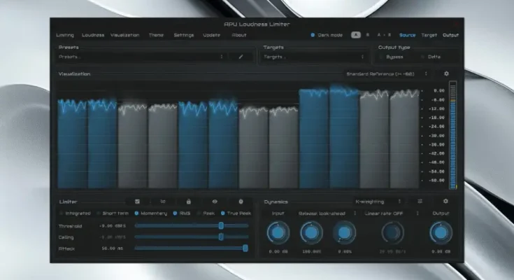The image size is (514, 280).
Task: Open the Loudness menu
Action: [93, 35]
